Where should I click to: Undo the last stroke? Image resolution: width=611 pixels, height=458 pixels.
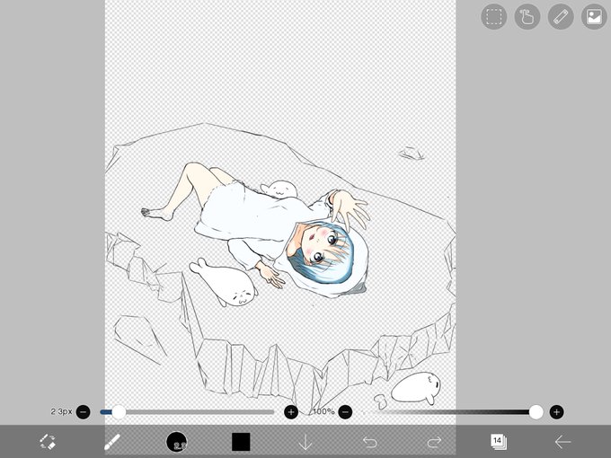point(370,442)
